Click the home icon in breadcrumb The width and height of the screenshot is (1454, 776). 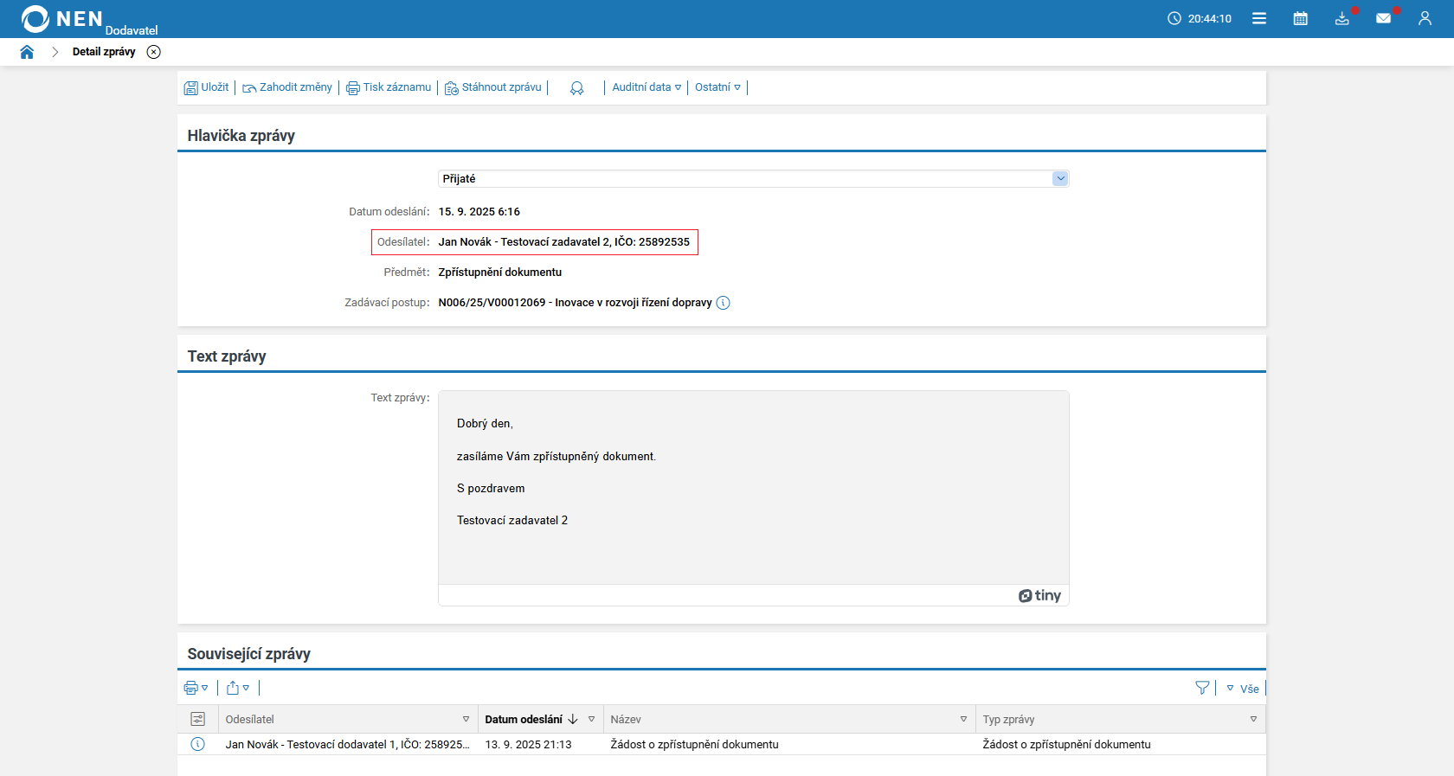27,52
